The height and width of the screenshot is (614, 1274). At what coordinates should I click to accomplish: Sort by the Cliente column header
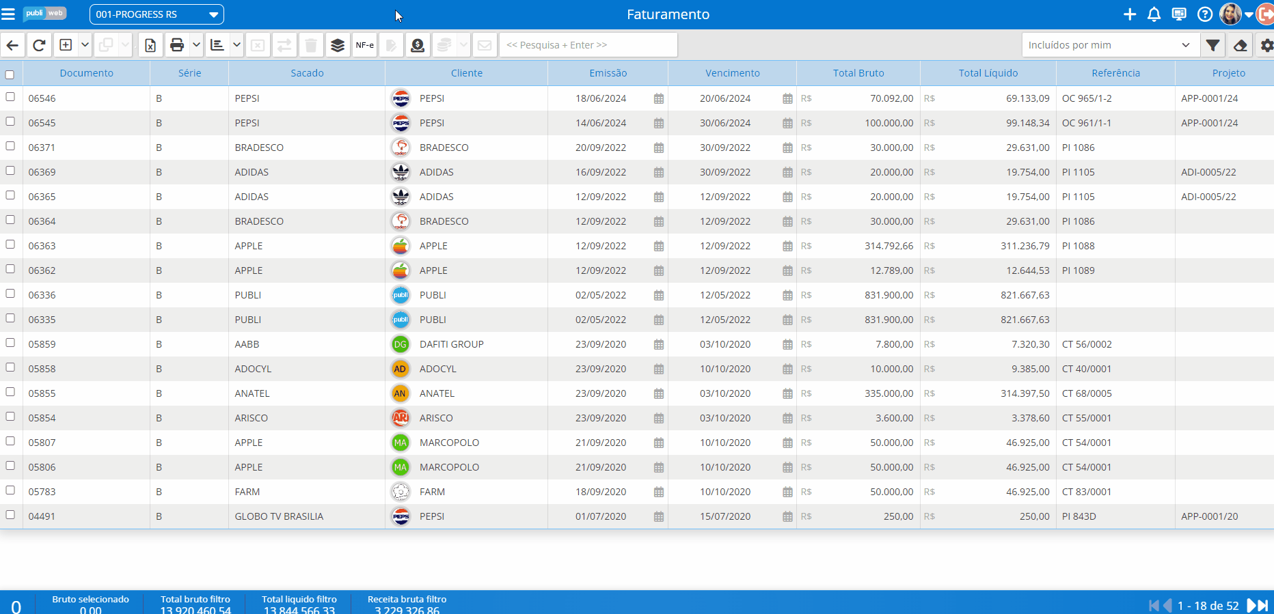click(x=467, y=73)
